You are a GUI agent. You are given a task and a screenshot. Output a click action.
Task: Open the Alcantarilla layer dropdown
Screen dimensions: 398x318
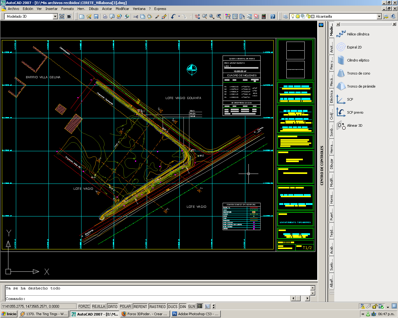click(379, 16)
